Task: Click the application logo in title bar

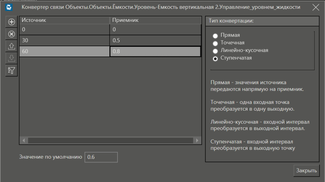Action: (x=10, y=7)
